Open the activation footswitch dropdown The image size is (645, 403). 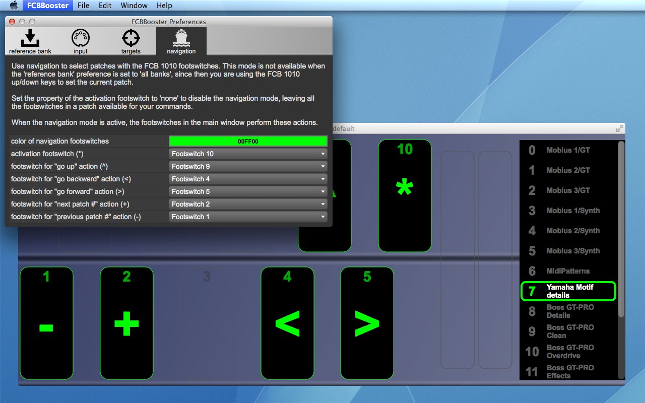[248, 154]
